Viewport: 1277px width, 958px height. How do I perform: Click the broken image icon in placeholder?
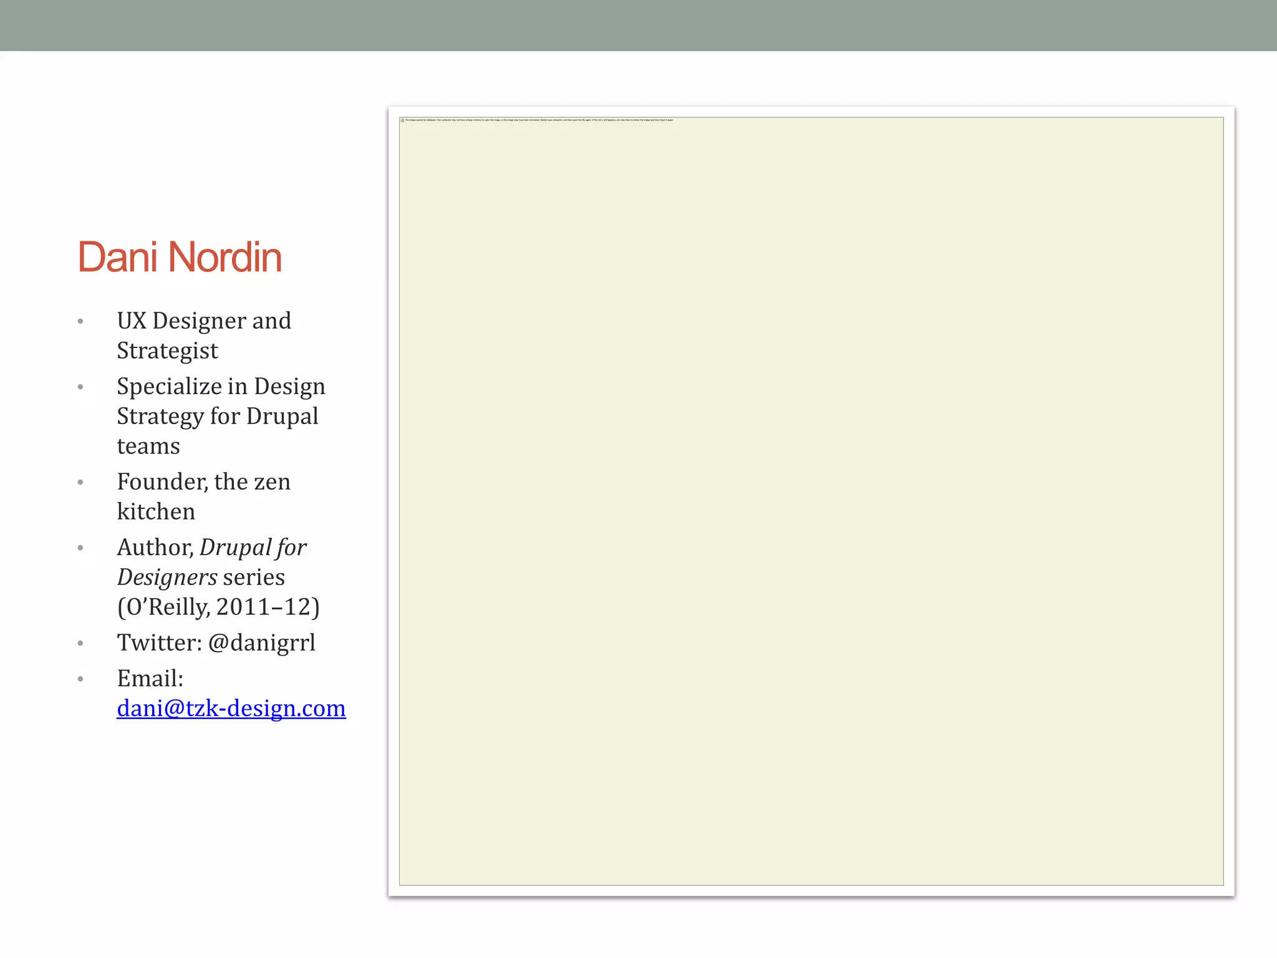[x=402, y=120]
